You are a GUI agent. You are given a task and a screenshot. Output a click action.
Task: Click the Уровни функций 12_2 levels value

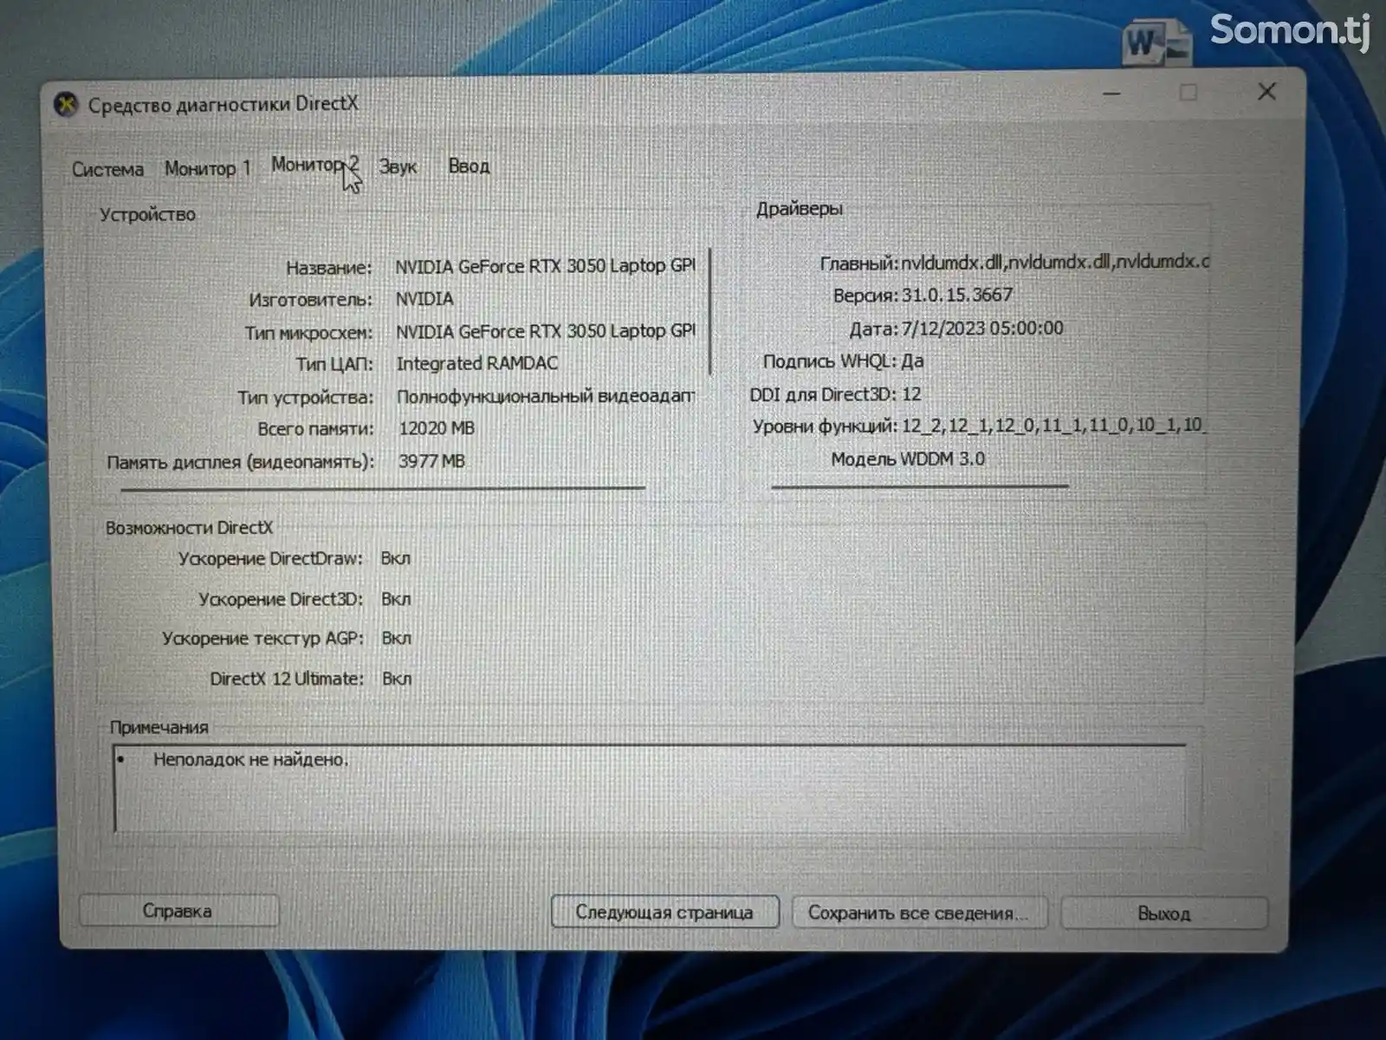pos(1052,426)
